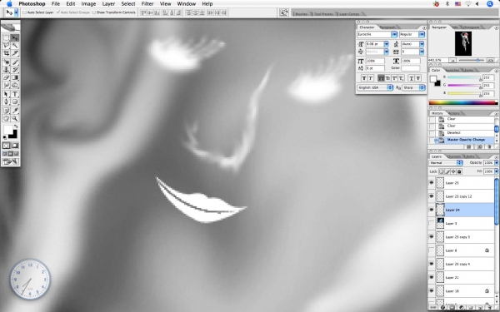Open layer blend mode dropdown Normal
This screenshot has height=312, width=500.
coord(446,163)
